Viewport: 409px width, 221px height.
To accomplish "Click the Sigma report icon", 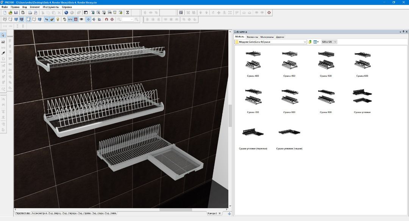I will click(x=127, y=12).
